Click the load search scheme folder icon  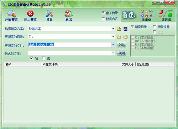119,29
